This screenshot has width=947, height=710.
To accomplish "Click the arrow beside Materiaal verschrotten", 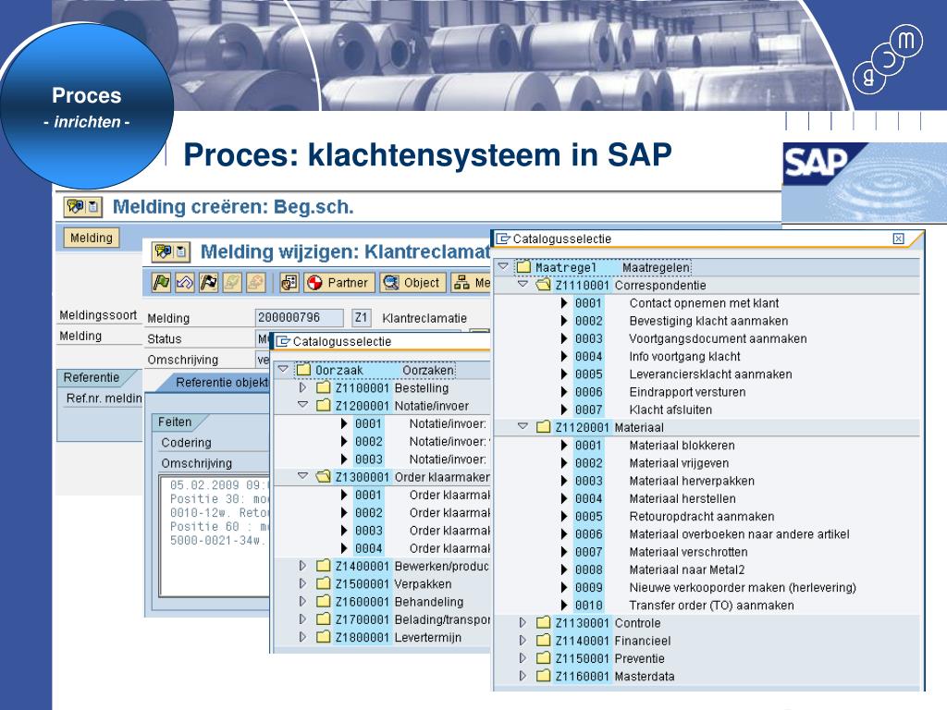I will [x=564, y=552].
